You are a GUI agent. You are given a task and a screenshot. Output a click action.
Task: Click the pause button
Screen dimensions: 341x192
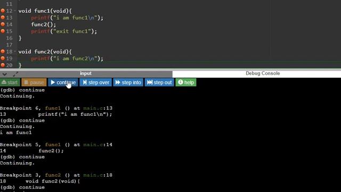click(x=34, y=83)
